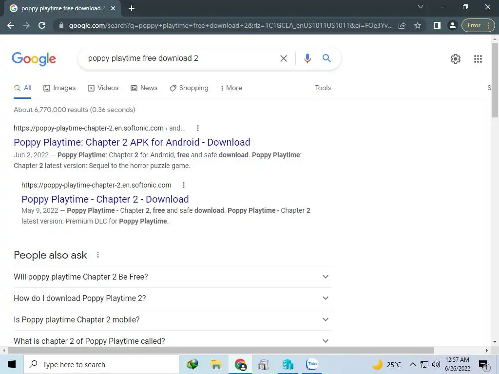This screenshot has height=374, width=499.
Task: Click the Error update button
Action: tap(478, 25)
